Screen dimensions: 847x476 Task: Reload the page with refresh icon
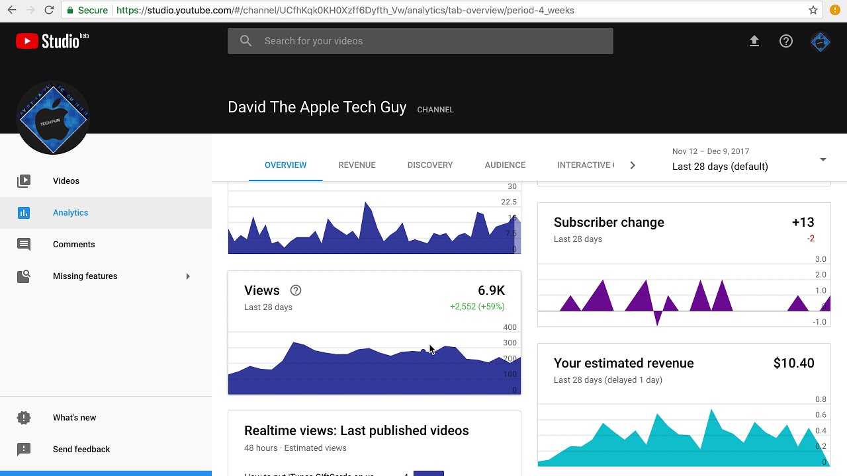pos(49,10)
